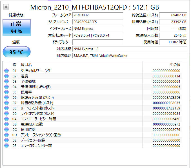Viewport: 191px width, 168px height.
Task: Click the standard field NVM Express 1.3
Action: coord(130,49)
